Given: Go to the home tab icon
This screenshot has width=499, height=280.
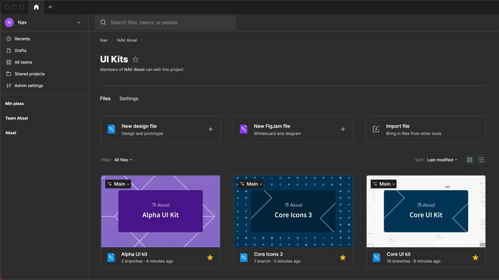Looking at the screenshot, I should pos(36,7).
